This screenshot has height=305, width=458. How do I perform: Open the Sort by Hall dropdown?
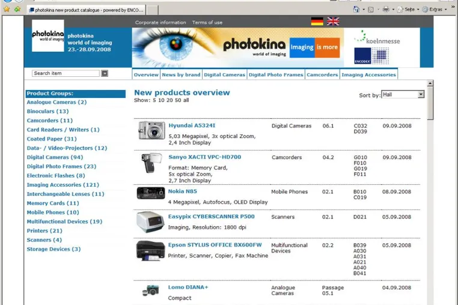pyautogui.click(x=403, y=94)
